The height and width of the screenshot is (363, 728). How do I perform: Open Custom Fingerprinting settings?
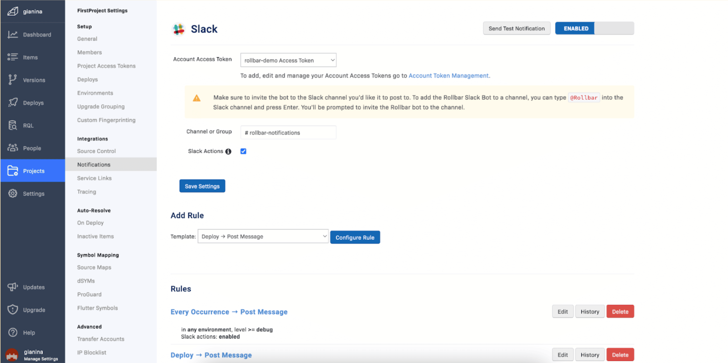pyautogui.click(x=106, y=120)
